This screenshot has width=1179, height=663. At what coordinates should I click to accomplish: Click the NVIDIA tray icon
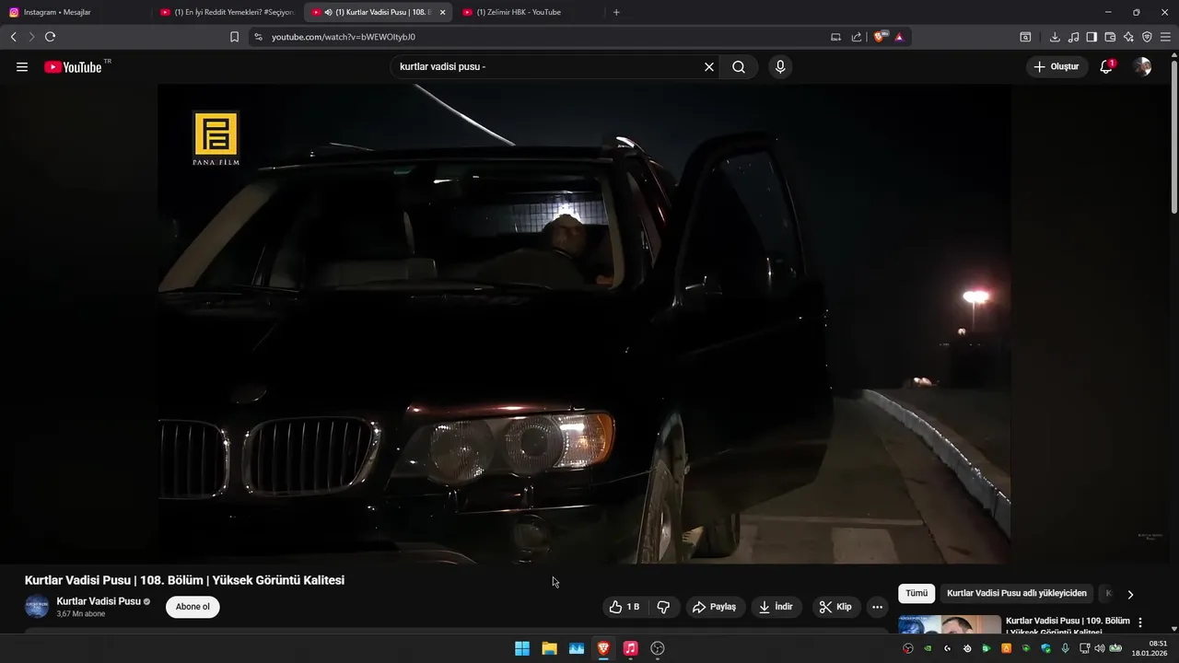(928, 648)
